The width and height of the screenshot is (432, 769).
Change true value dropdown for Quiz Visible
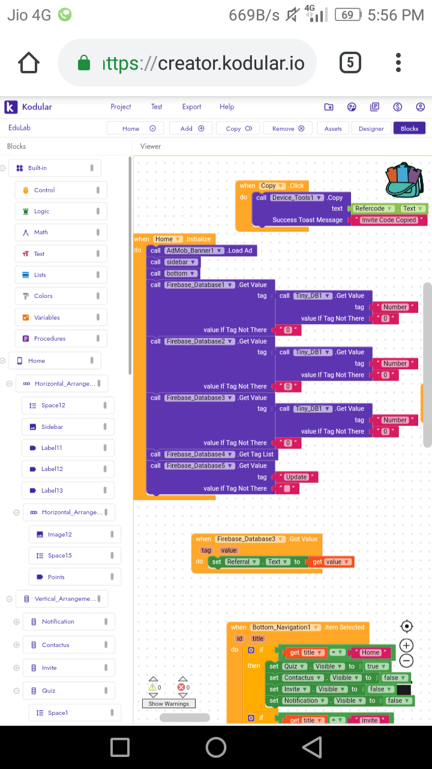tap(375, 666)
